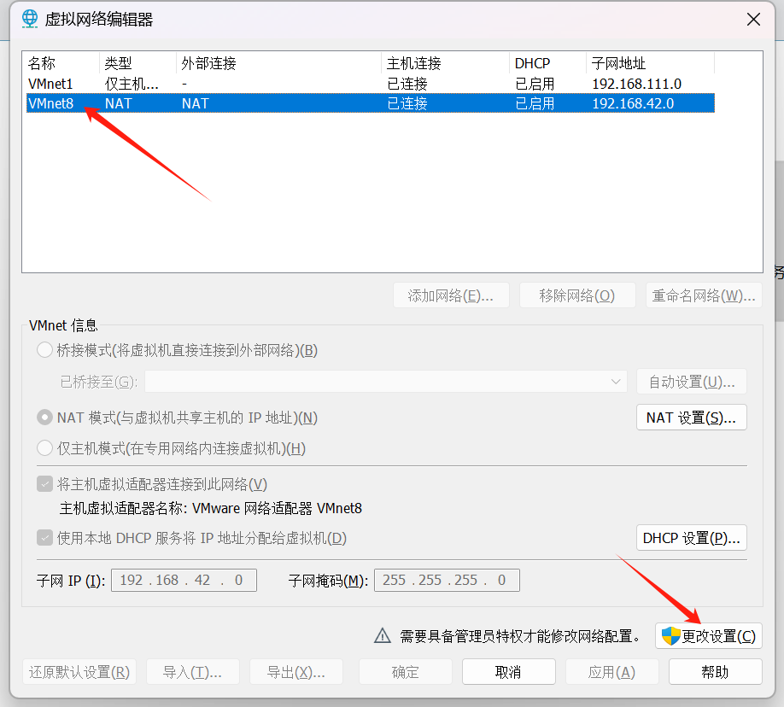Viewport: 784px width, 707px height.
Task: Open DHCP 设置(P)... dialog
Action: pos(692,537)
